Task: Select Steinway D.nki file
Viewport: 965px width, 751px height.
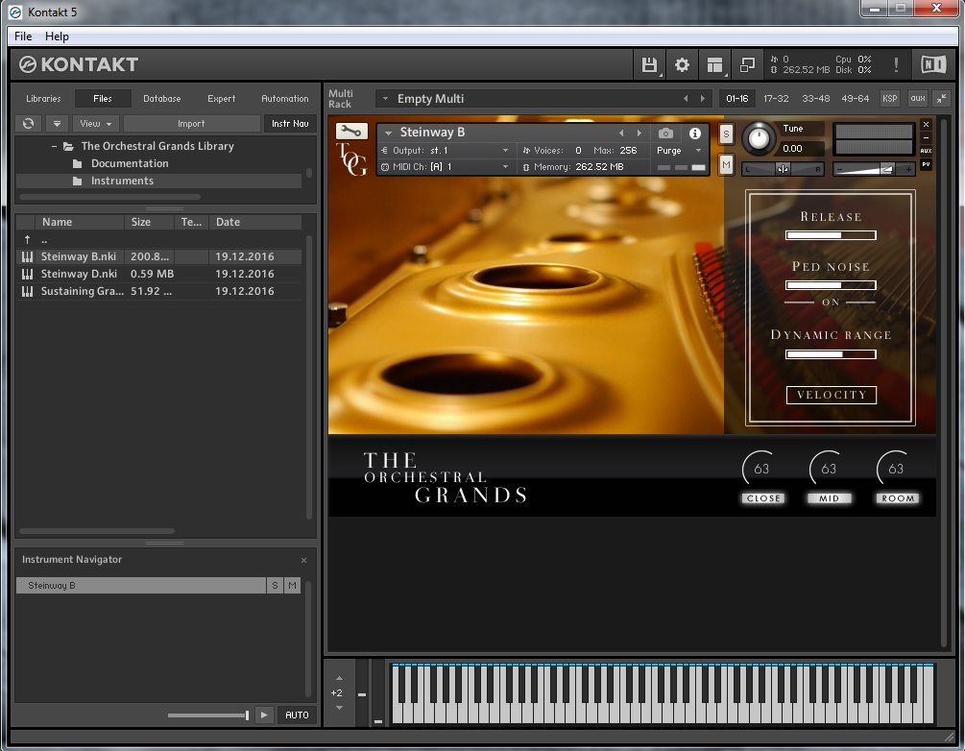Action: coord(158,274)
